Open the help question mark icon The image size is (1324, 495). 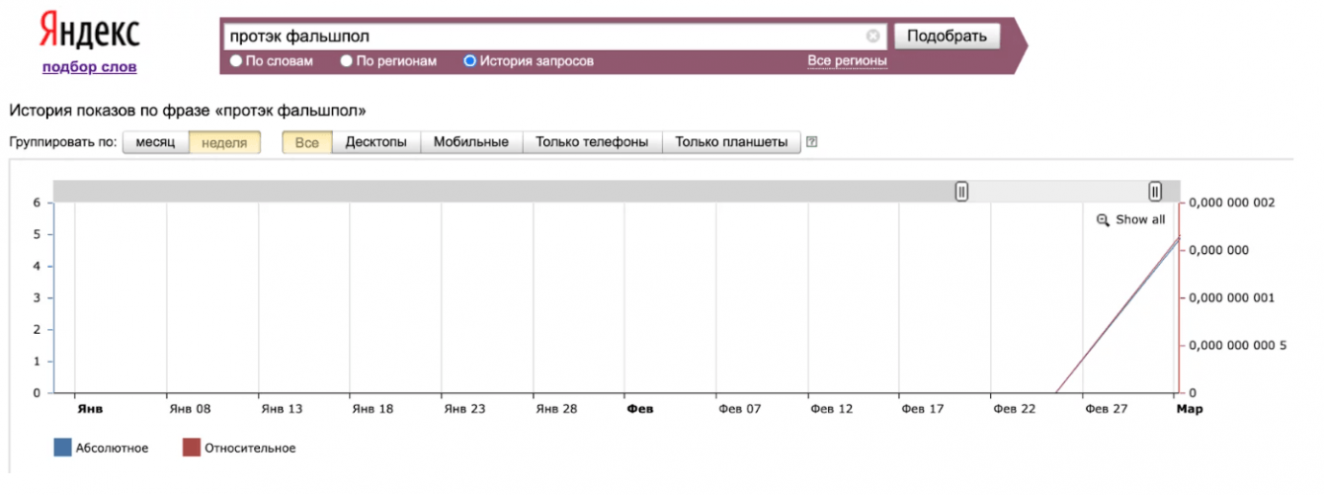[812, 142]
